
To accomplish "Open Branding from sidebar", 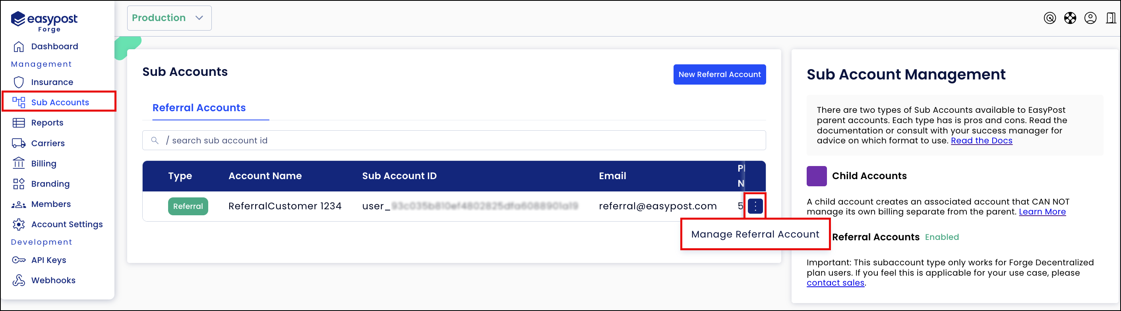I will [50, 184].
